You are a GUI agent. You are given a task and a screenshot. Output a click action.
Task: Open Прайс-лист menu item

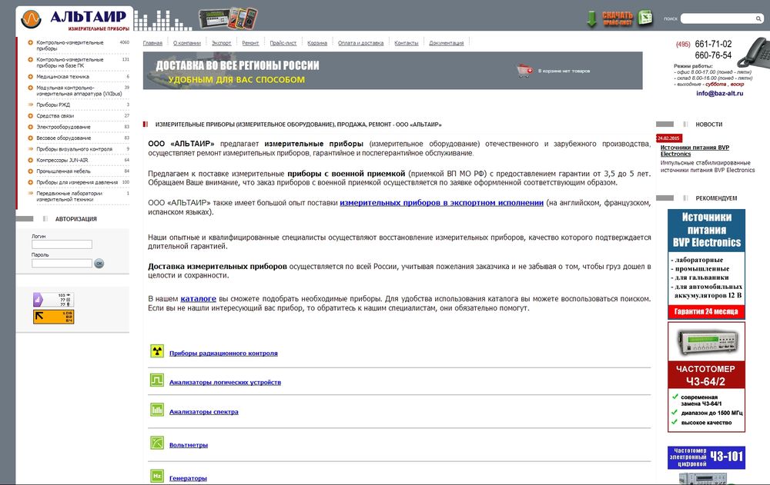click(283, 43)
